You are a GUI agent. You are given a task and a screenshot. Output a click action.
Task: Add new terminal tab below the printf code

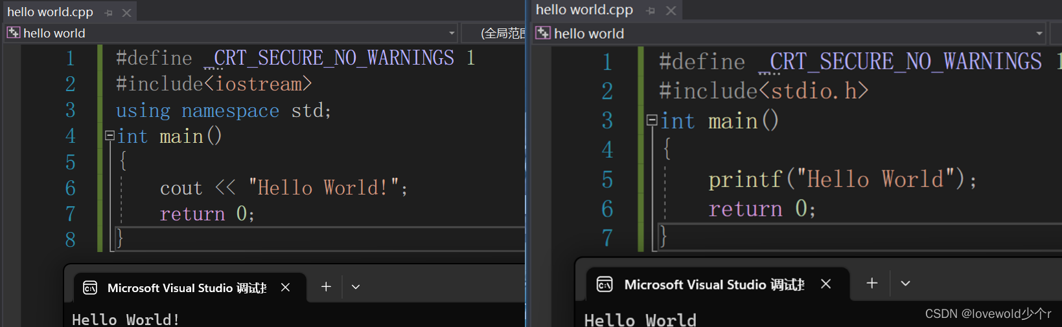tap(872, 283)
